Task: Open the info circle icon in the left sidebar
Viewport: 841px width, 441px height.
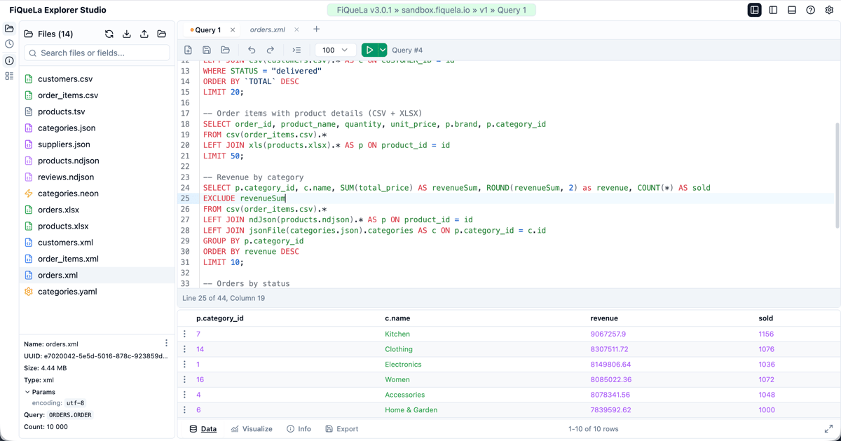Action: (x=9, y=60)
